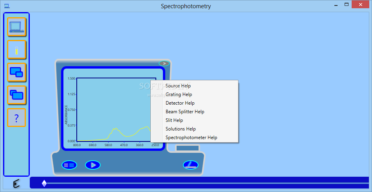Click the yellow absorbance peak near 580
This screenshot has height=192, width=372.
(115, 129)
